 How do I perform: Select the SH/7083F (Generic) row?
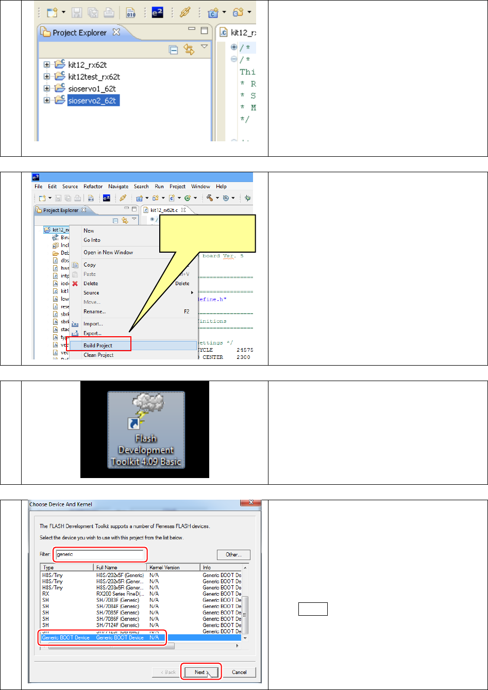coord(140,600)
